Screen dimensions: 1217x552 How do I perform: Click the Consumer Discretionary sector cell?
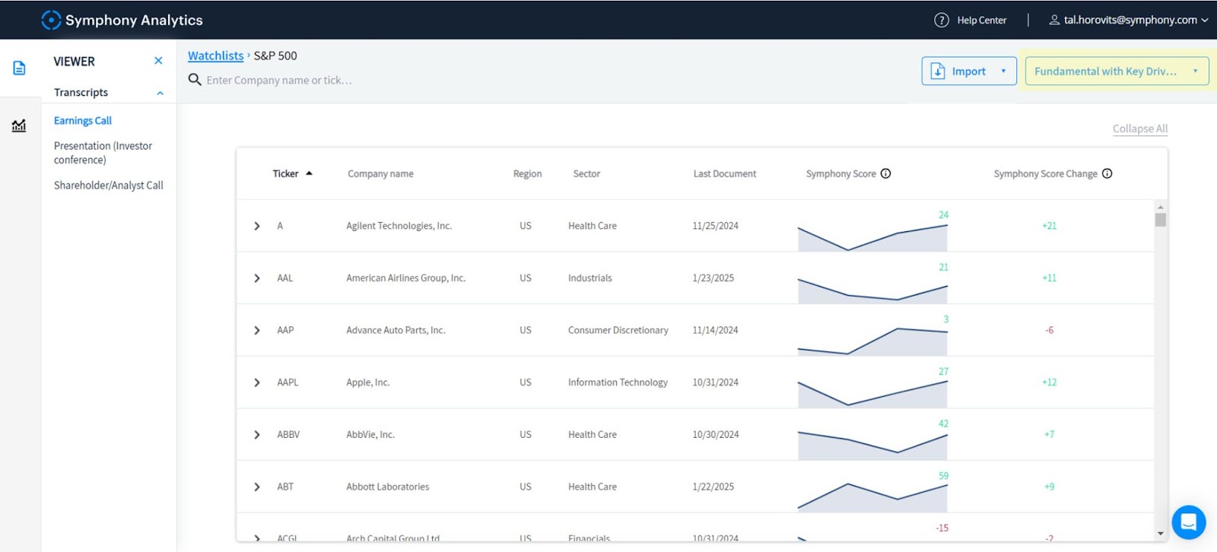coord(618,331)
